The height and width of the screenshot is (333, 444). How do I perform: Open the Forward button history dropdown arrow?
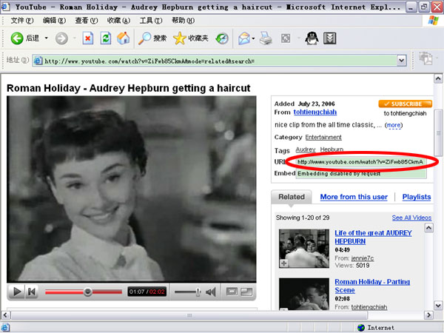tap(75, 38)
